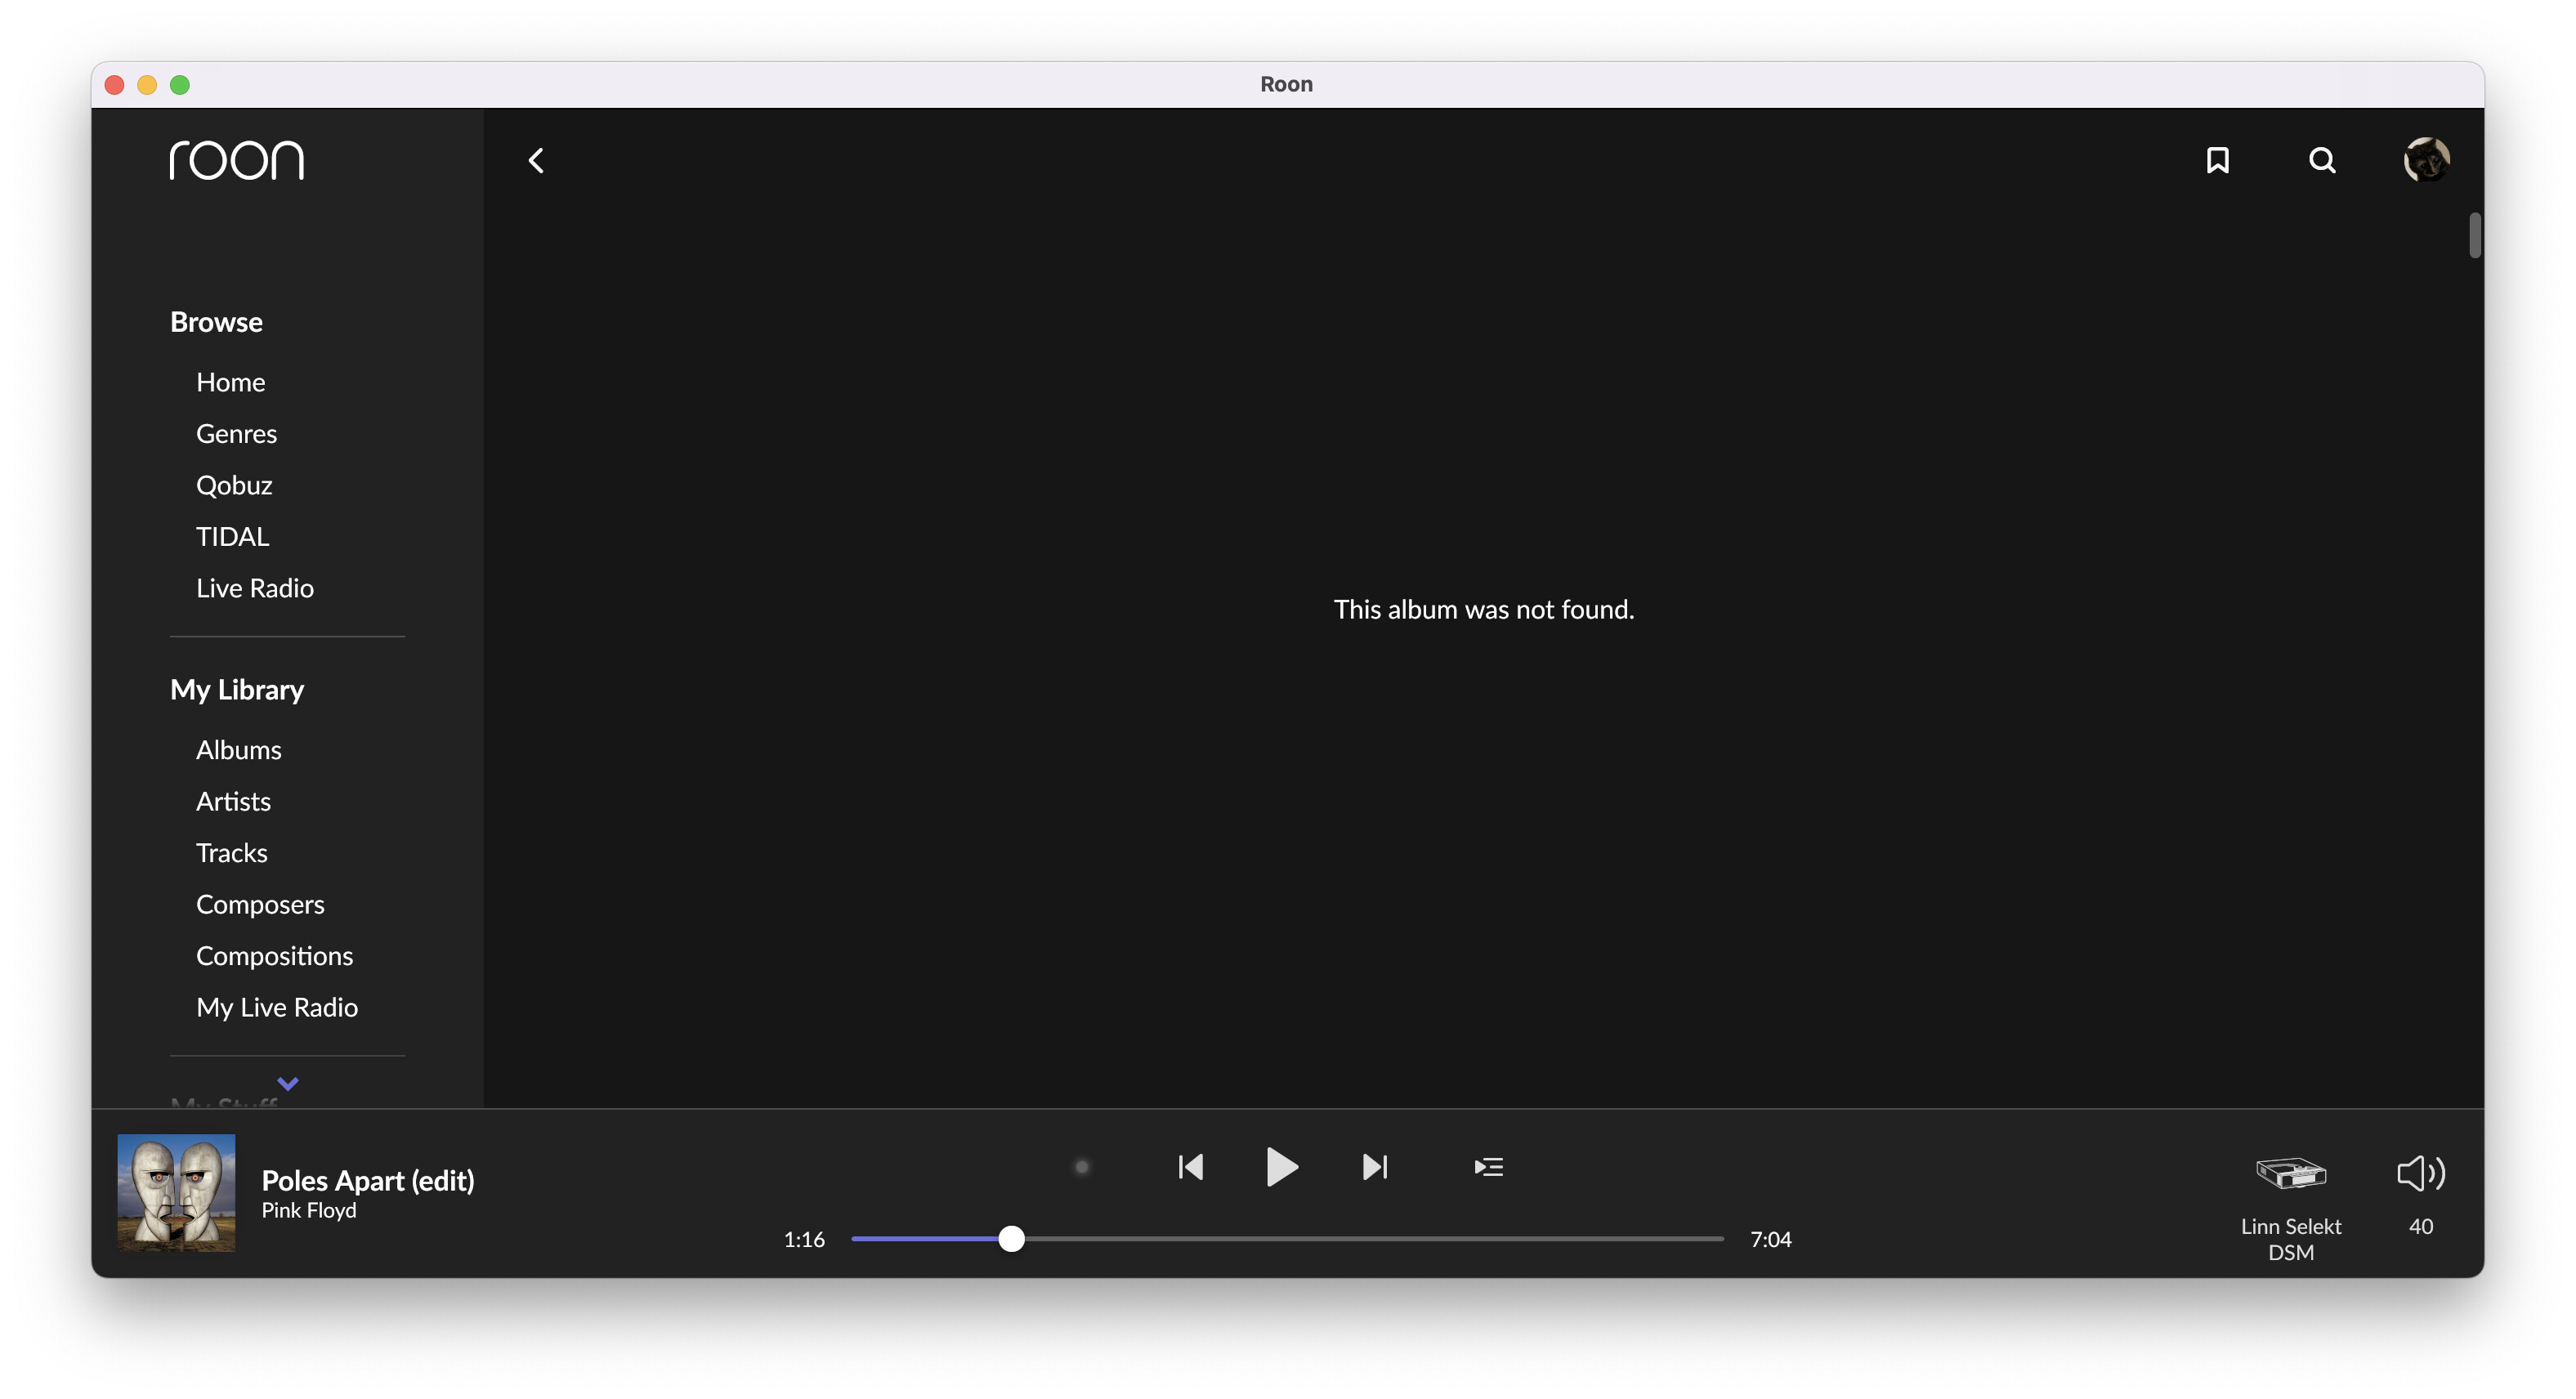Open the user profile avatar
Viewport: 2576px width, 1399px height.
(2426, 160)
